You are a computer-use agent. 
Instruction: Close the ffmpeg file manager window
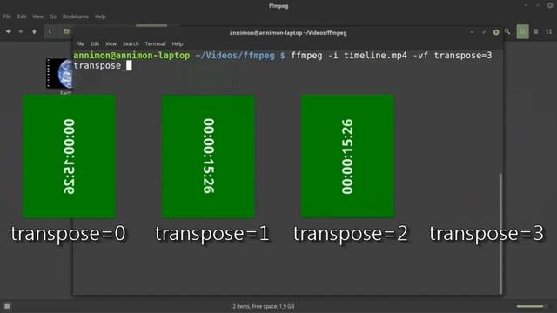550,5
